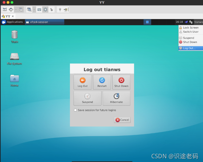Choose Lock Screen from user menu
The width and height of the screenshot is (203, 162).
[191, 28]
